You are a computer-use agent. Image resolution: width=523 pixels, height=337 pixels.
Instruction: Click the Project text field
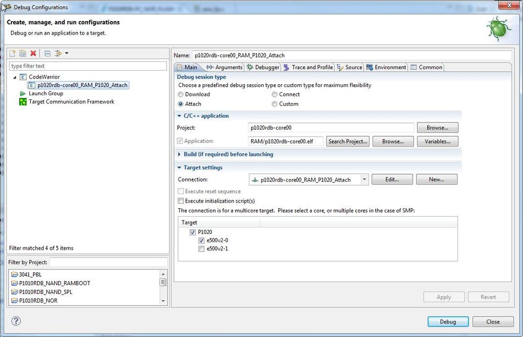pos(331,128)
